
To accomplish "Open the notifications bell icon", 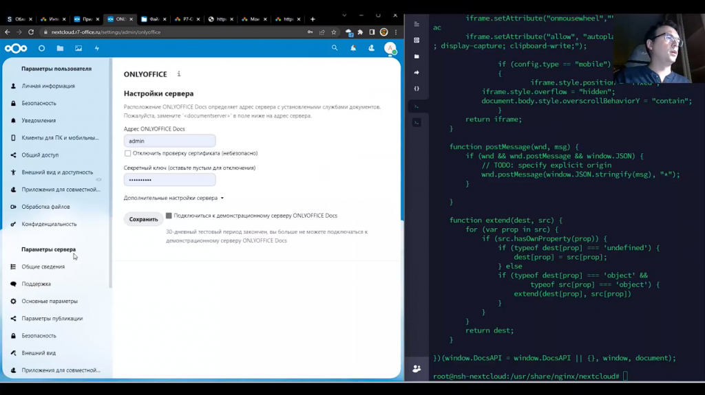I will (x=353, y=47).
